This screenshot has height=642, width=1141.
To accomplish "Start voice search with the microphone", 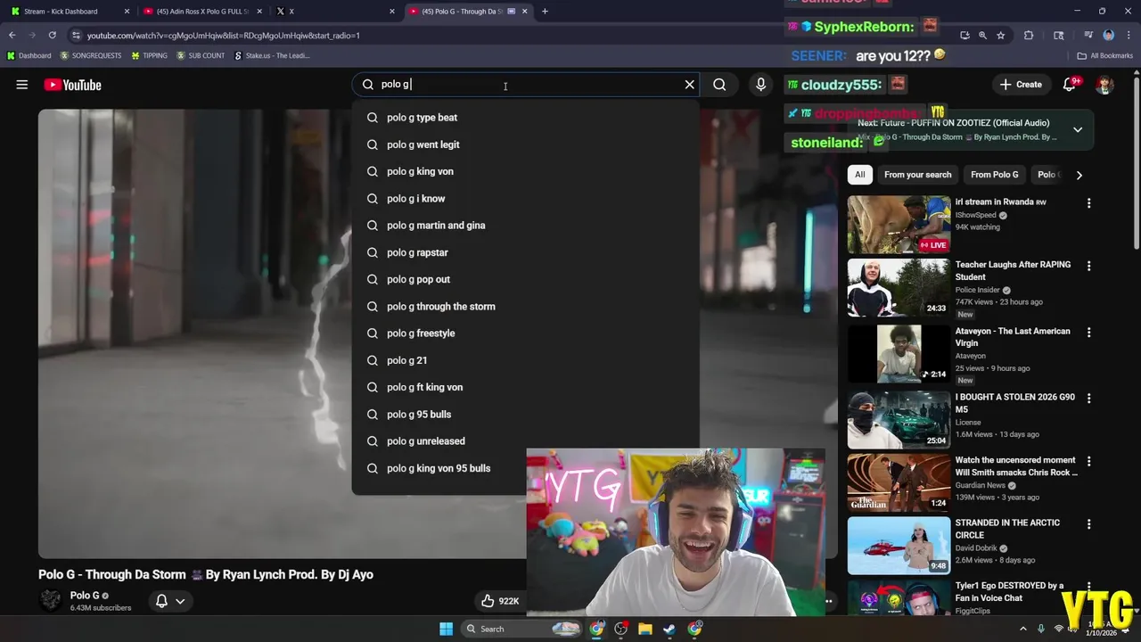I will (760, 85).
